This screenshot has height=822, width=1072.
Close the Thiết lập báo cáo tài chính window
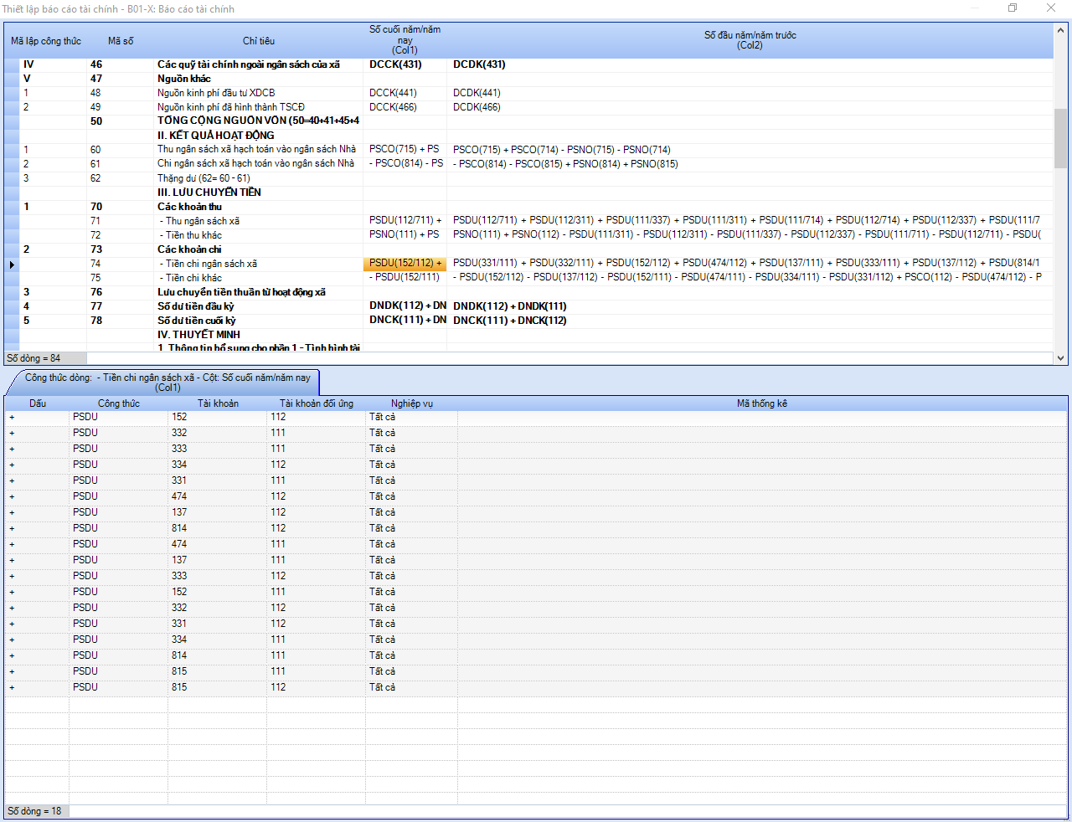tap(1051, 8)
